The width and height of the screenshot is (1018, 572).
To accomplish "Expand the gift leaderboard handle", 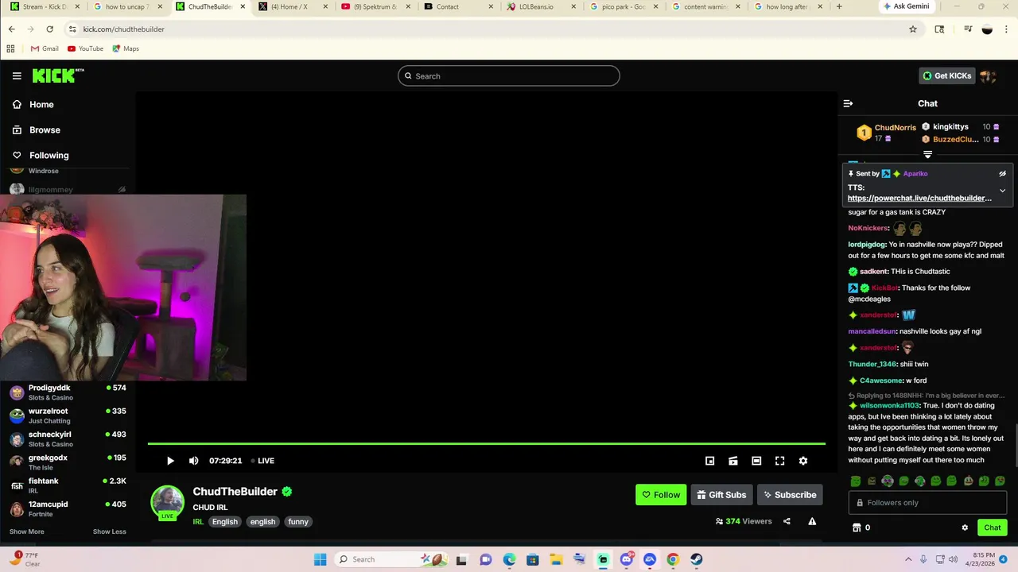I will [927, 155].
